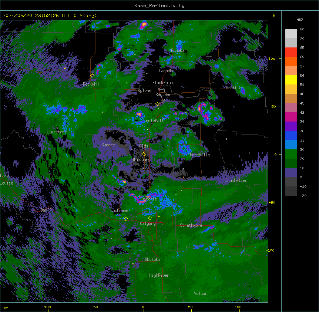Click the Lake Louise map label
The image size is (319, 312).
pyautogui.click(x=7, y=179)
